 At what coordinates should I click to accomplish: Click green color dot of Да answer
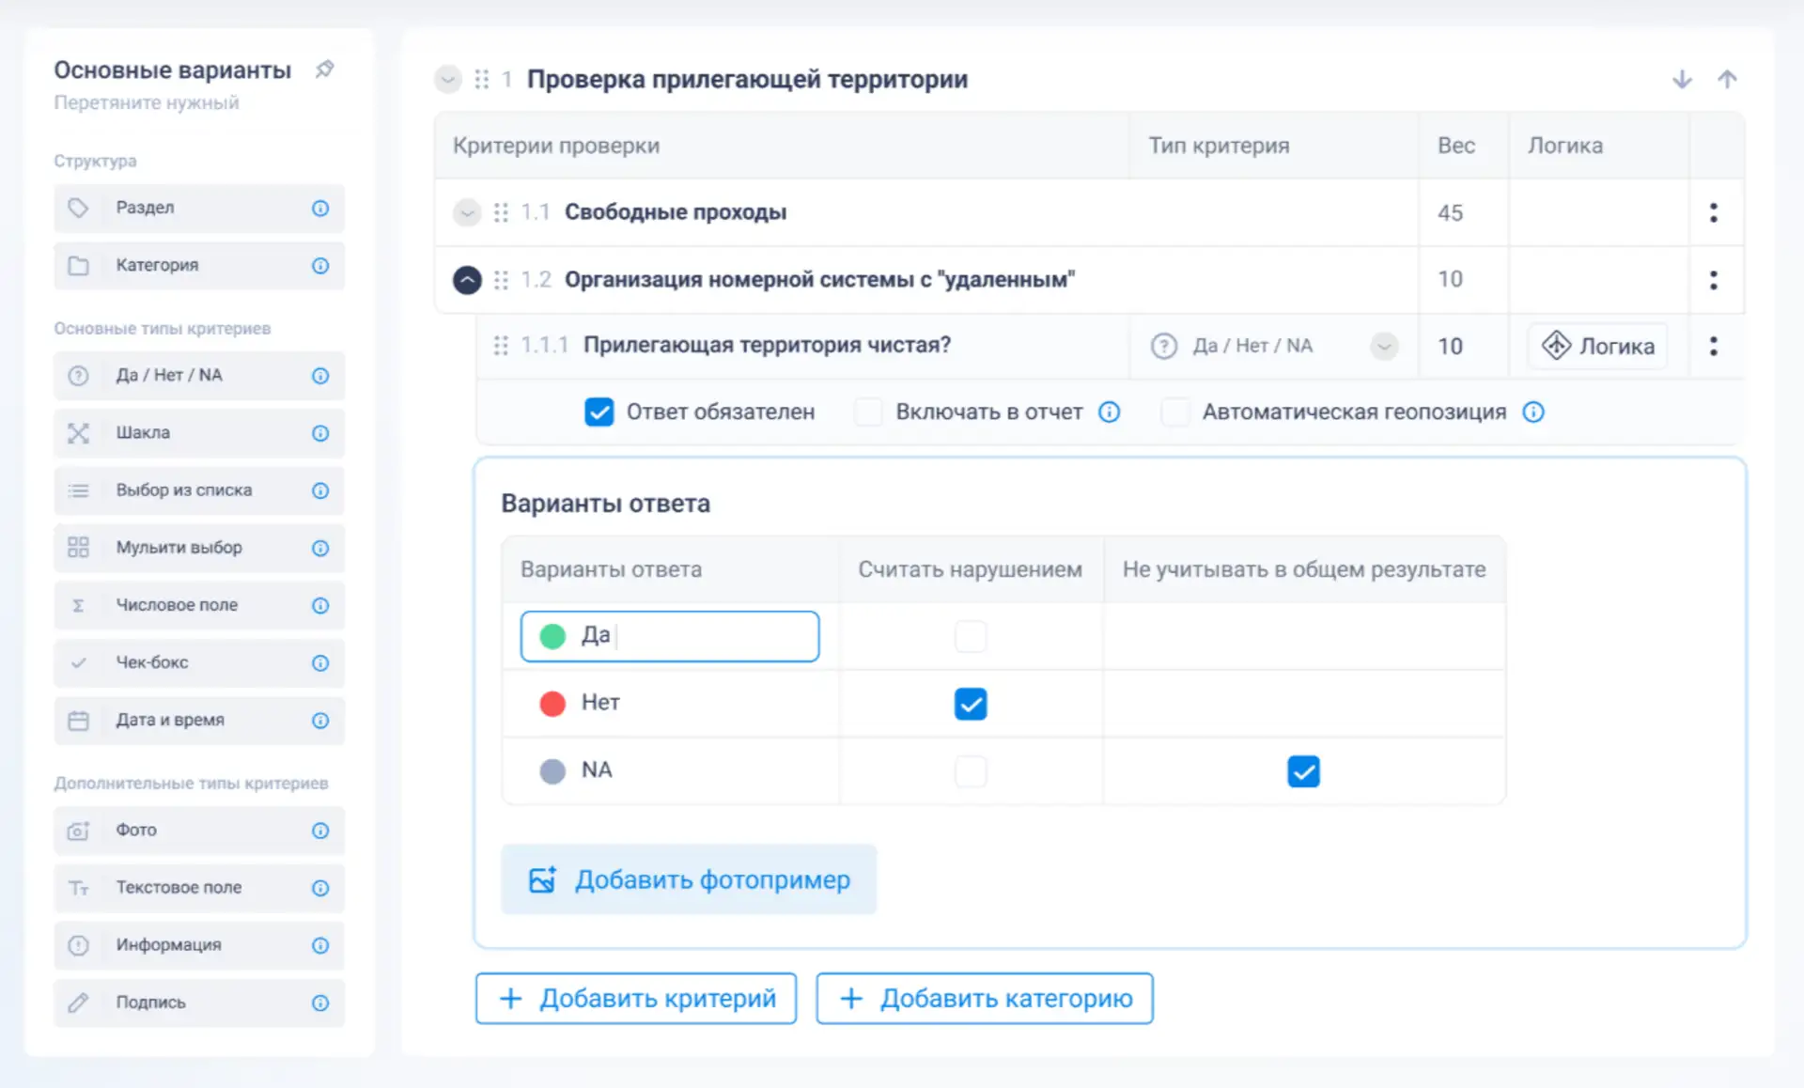coord(552,636)
